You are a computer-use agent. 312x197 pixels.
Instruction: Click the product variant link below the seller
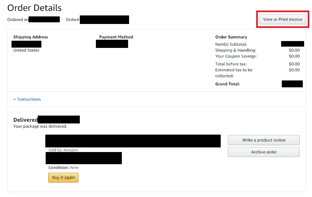[x=84, y=158]
